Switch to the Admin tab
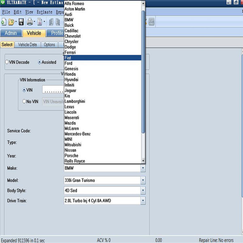 (11, 33)
